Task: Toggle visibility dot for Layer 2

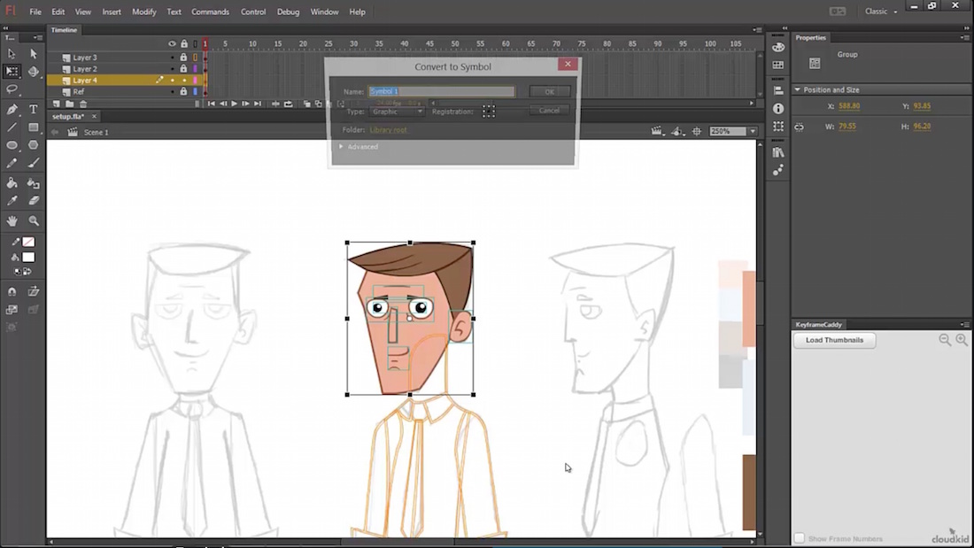Action: [173, 69]
